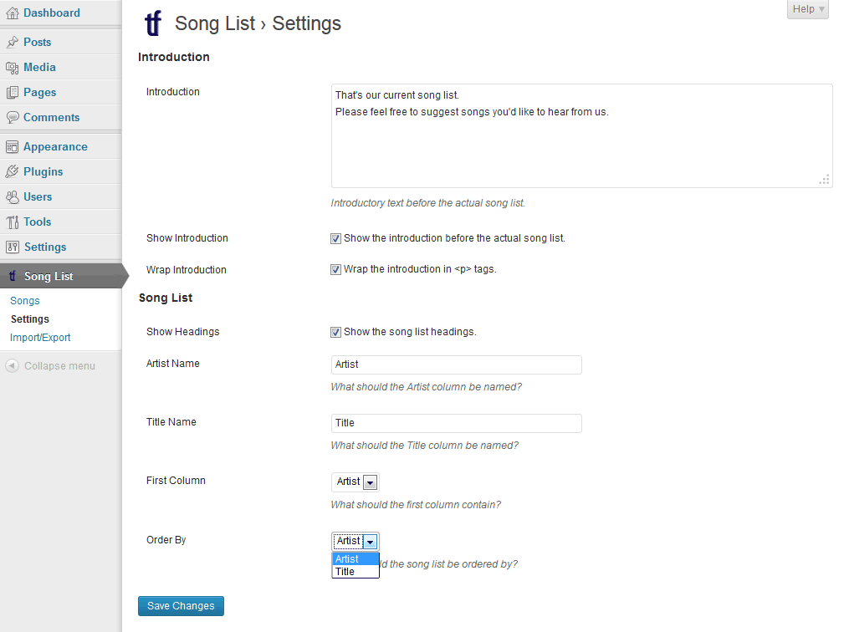849x632 pixels.
Task: Click the Tools wrench icon
Action: [x=13, y=222]
